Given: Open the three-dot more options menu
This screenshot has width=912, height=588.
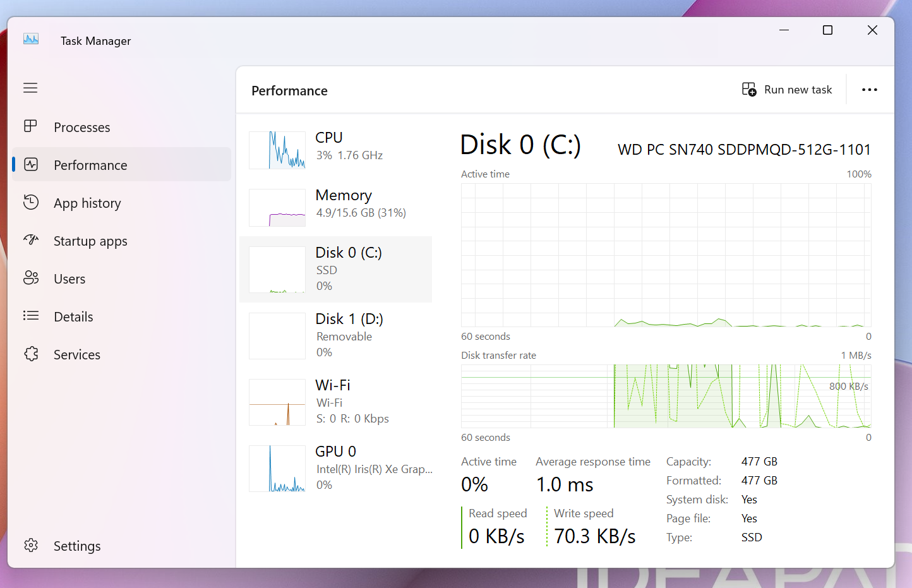Looking at the screenshot, I should coord(870,90).
